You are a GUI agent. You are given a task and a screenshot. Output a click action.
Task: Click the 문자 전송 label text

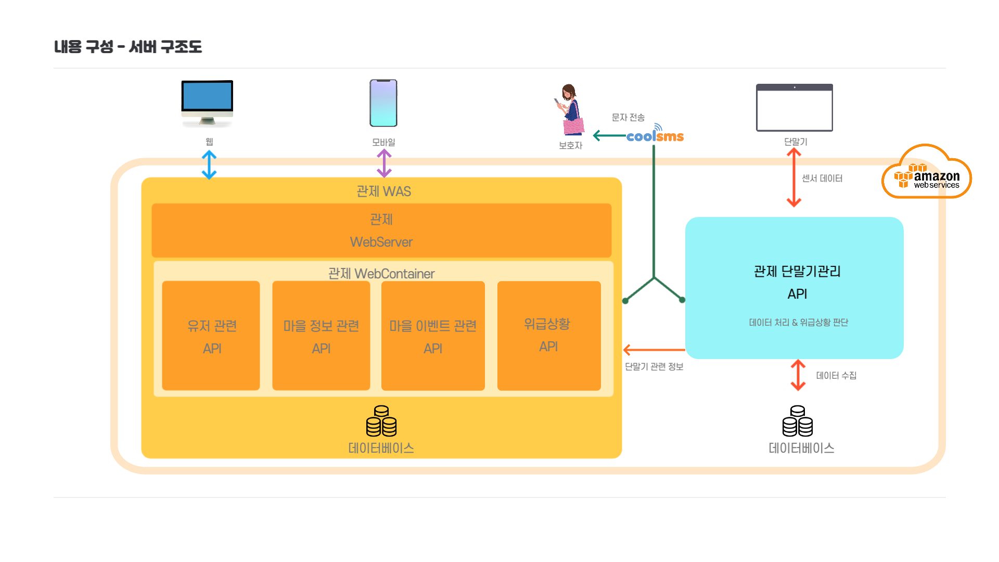(627, 118)
